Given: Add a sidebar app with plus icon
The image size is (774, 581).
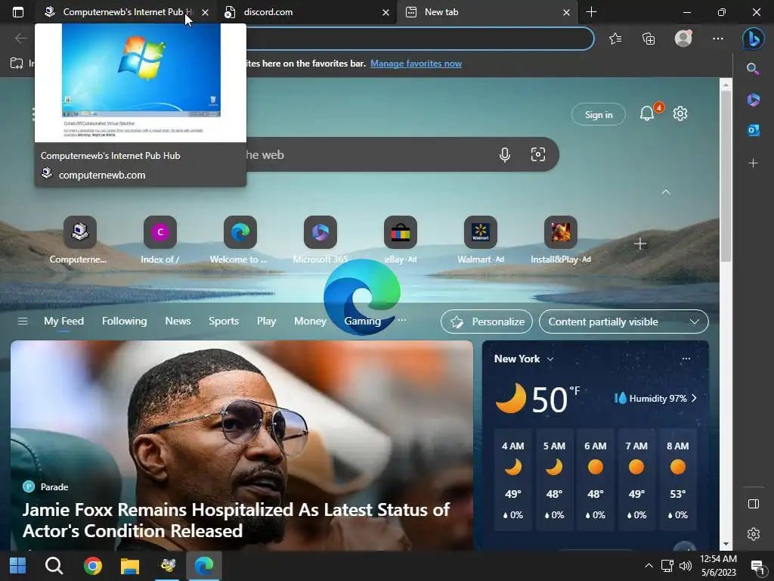Looking at the screenshot, I should click(x=753, y=163).
